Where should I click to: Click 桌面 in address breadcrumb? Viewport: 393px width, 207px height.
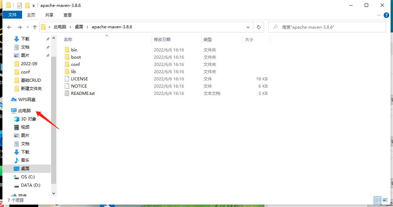click(x=79, y=27)
